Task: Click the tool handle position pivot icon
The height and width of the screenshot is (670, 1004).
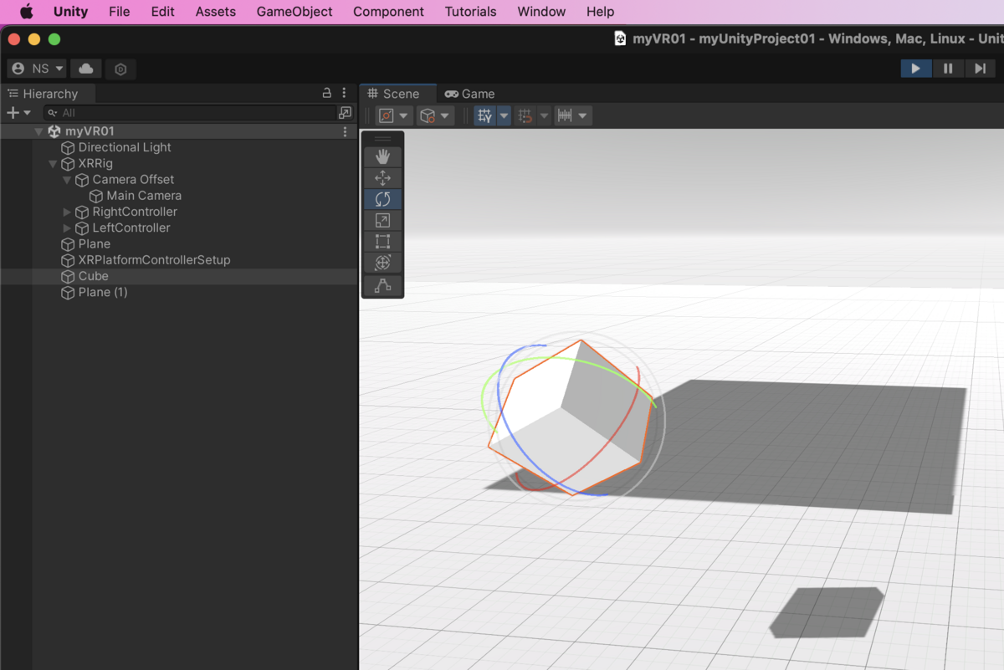Action: (x=387, y=116)
